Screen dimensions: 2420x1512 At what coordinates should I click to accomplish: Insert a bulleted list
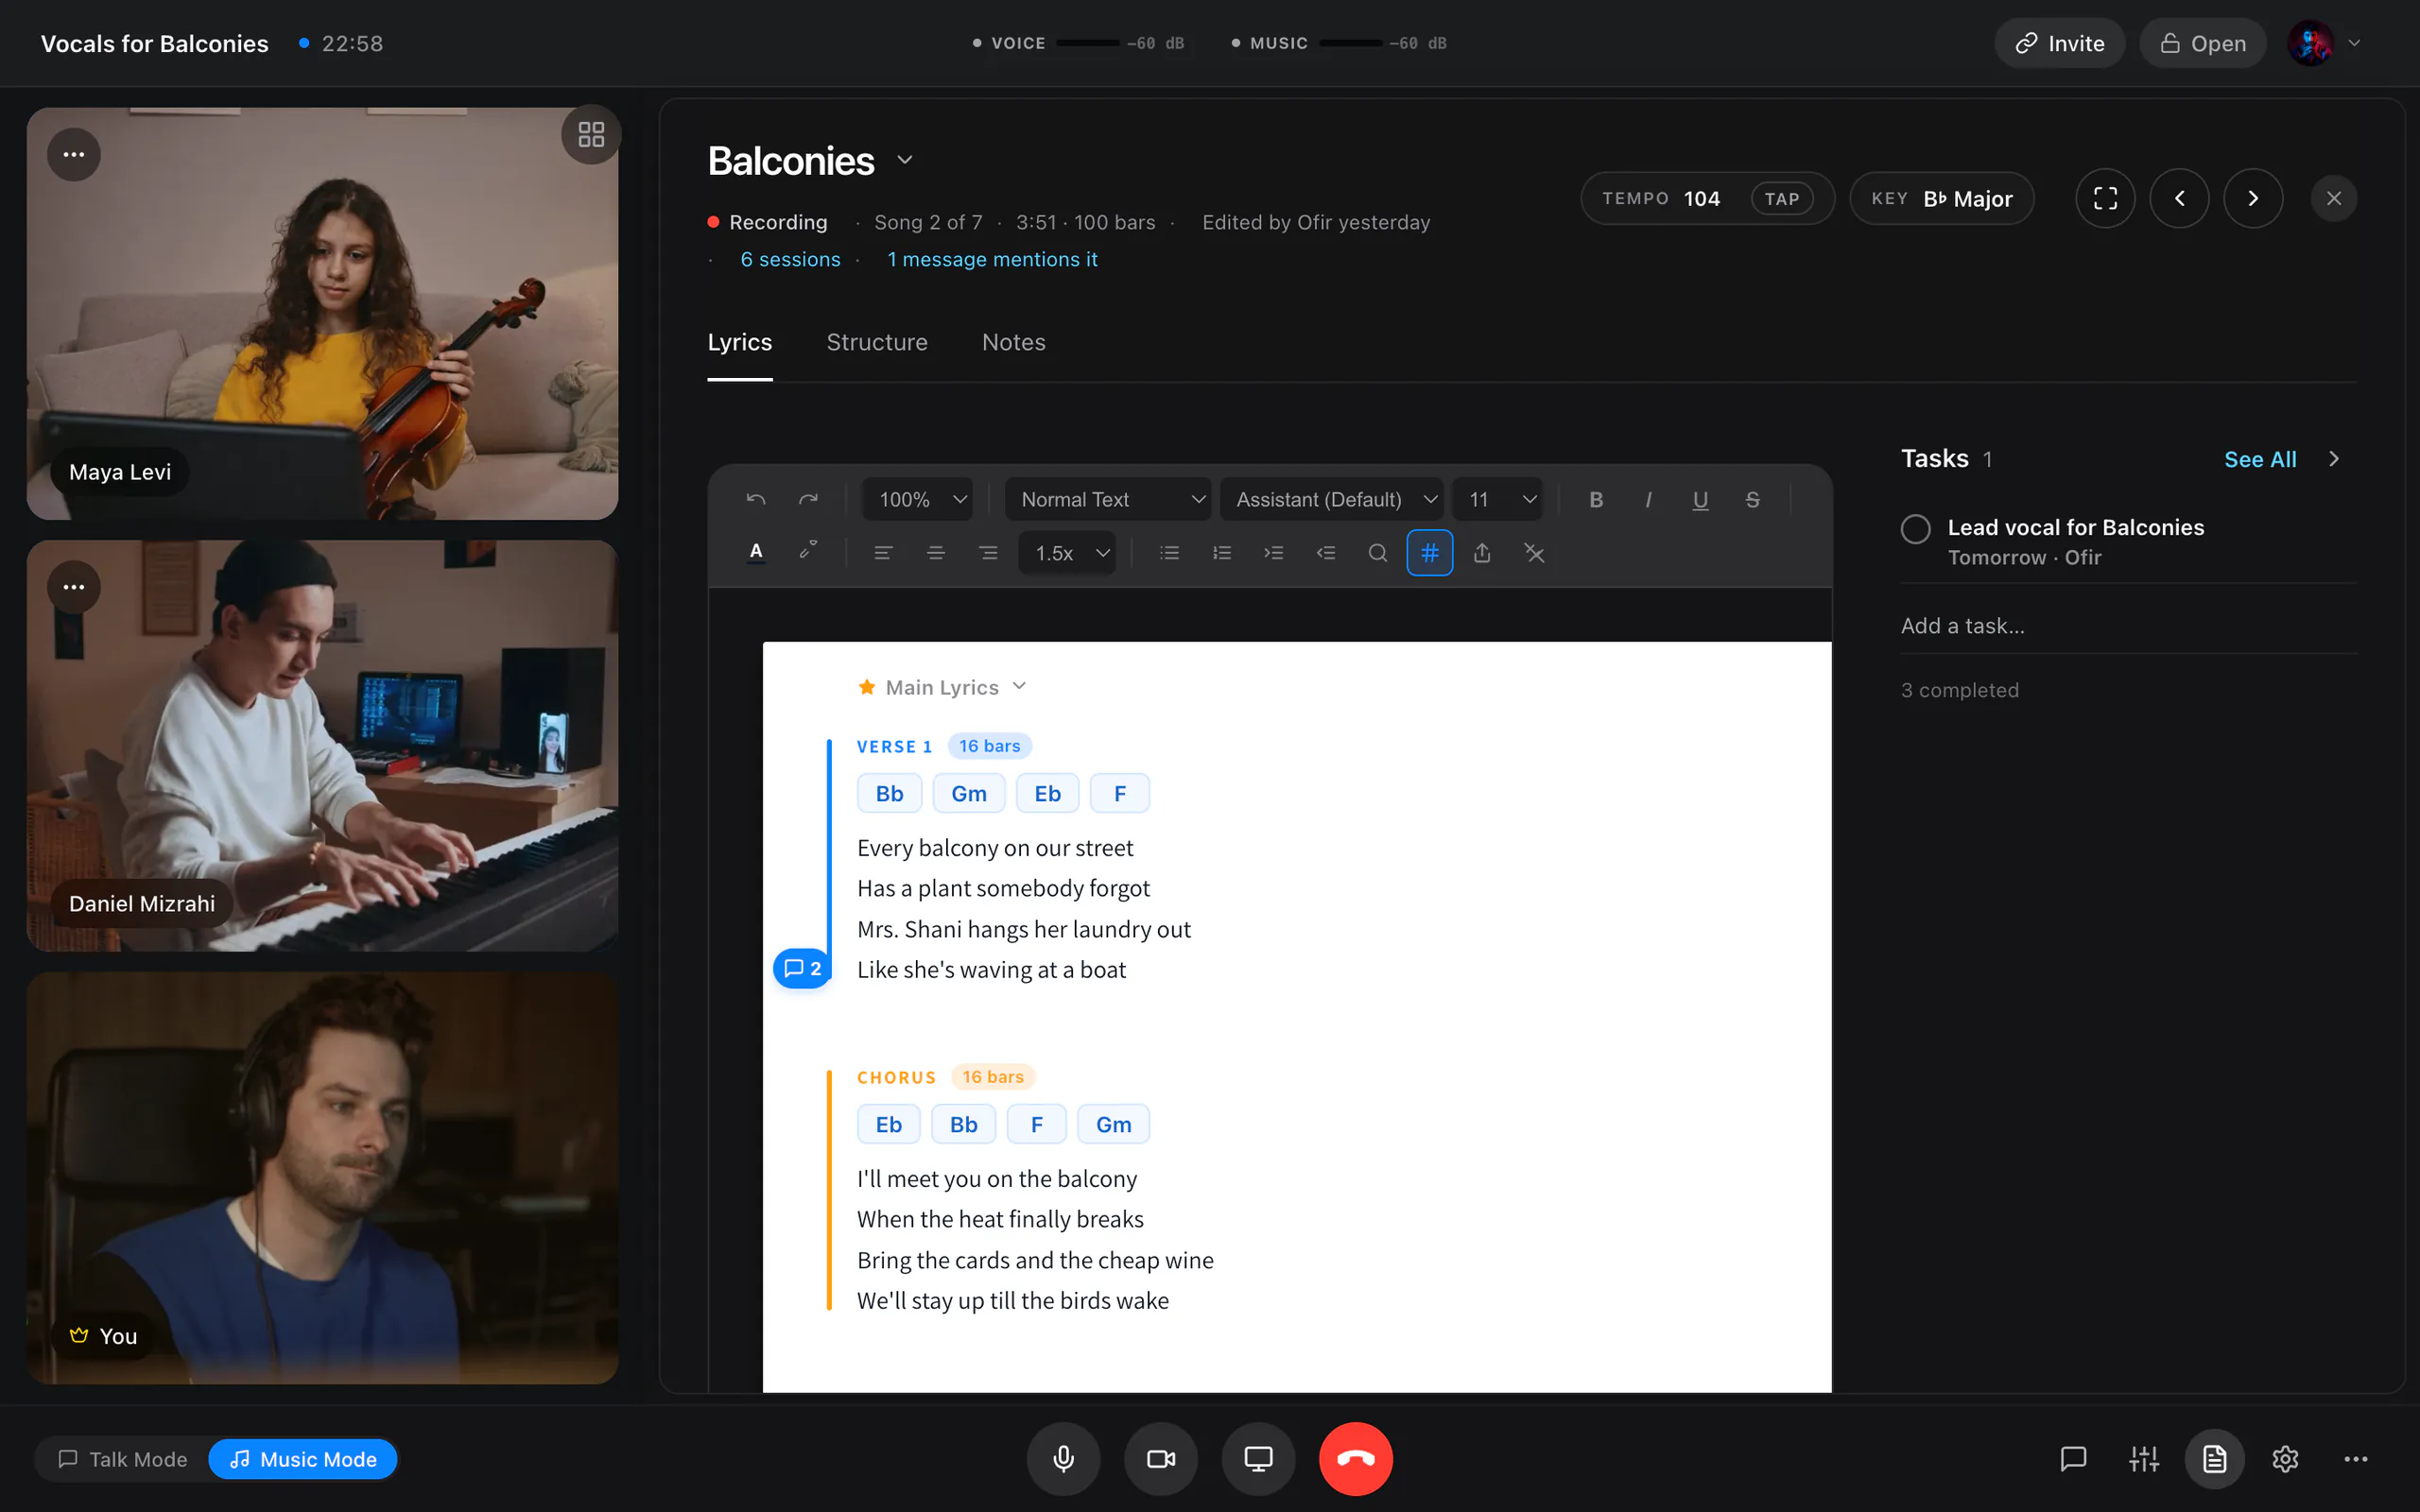click(1169, 553)
